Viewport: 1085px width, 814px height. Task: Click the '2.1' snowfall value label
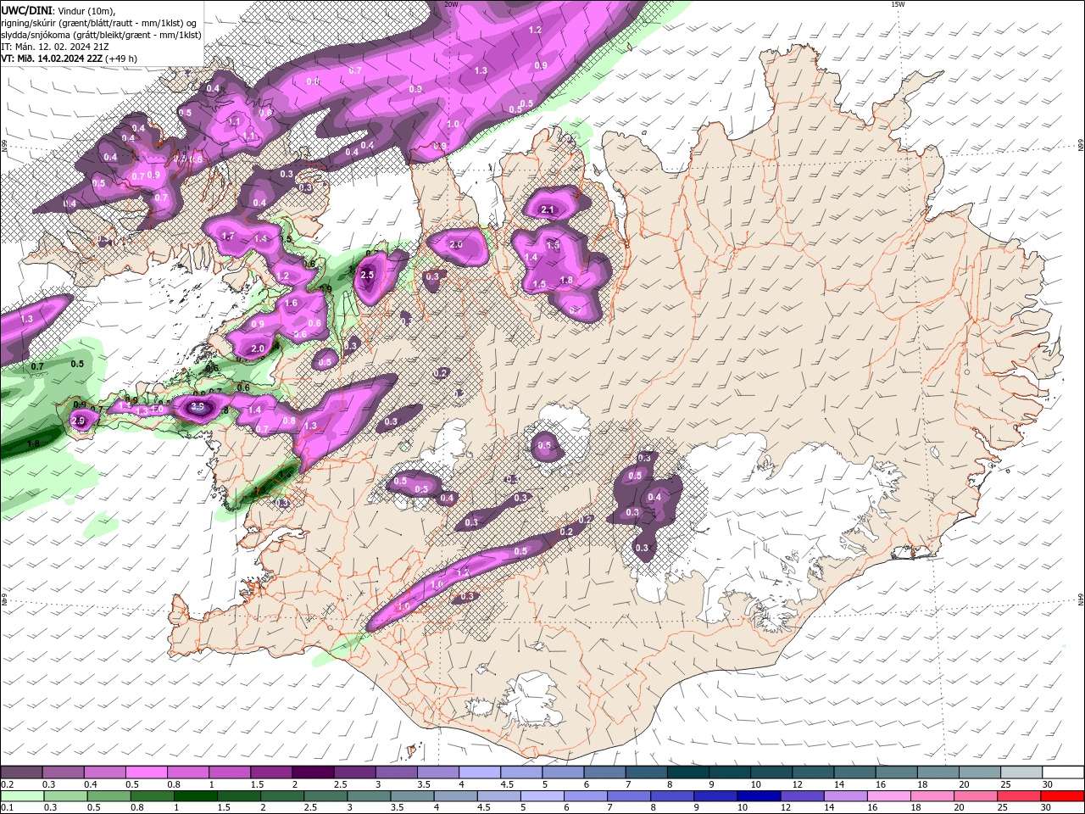[x=548, y=209]
